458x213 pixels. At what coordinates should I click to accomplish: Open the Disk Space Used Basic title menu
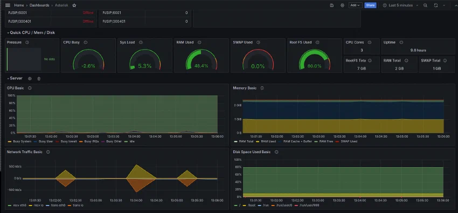click(x=252, y=152)
